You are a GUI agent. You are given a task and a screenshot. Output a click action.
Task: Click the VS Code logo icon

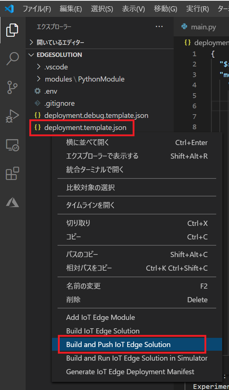point(9,9)
